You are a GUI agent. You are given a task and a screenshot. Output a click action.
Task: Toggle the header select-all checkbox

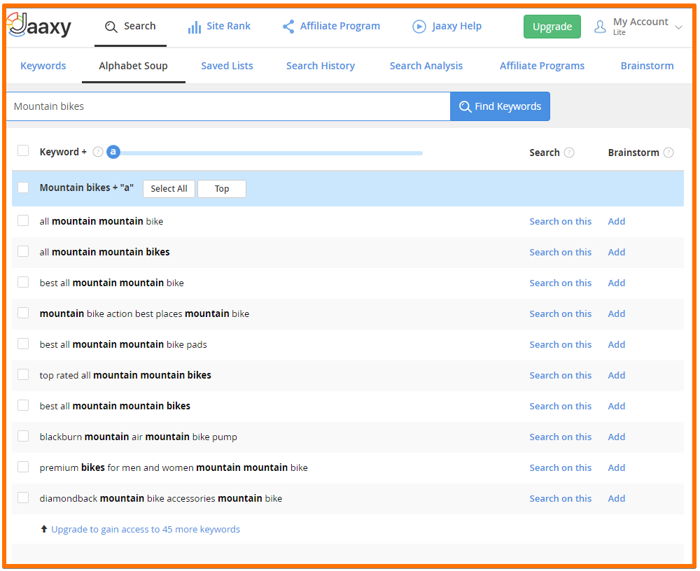pyautogui.click(x=23, y=150)
